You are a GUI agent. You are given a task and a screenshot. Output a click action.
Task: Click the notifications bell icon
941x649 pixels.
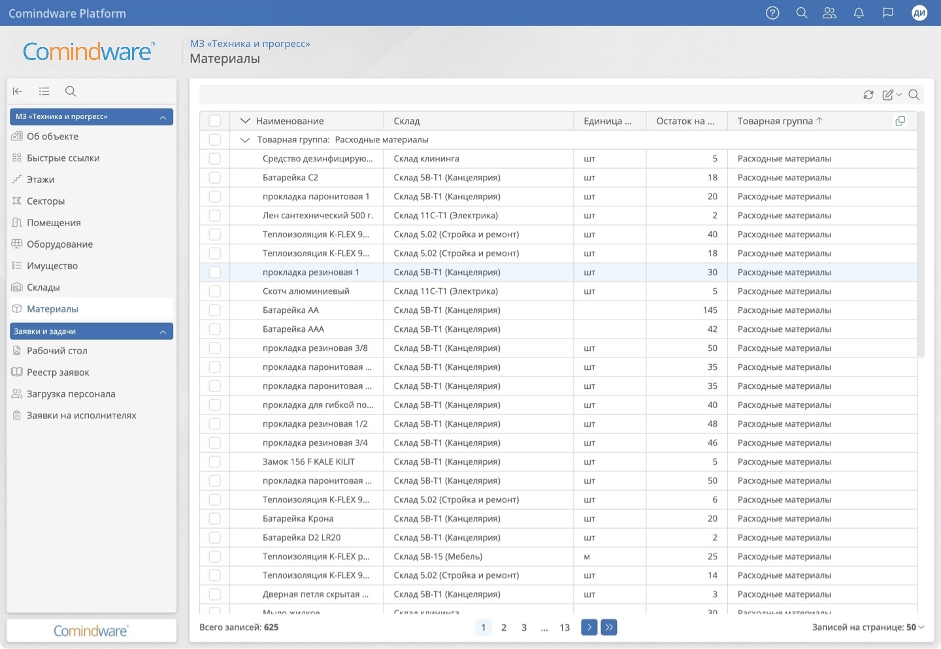click(x=859, y=13)
